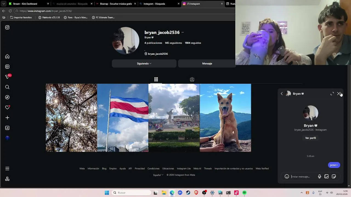Switch to the musica sin anuncios tab

point(72,4)
